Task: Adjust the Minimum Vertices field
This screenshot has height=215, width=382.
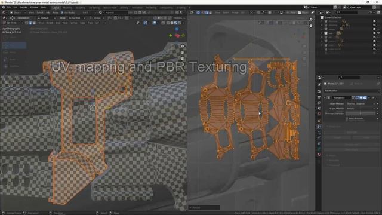Action: tap(361, 113)
